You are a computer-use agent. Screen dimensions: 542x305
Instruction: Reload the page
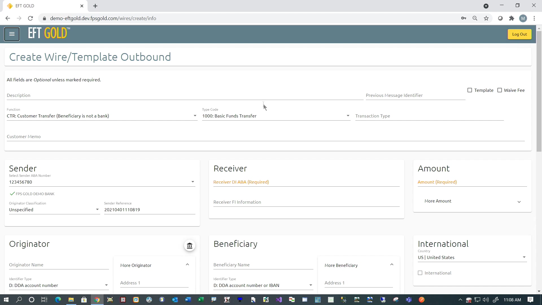pos(30,18)
